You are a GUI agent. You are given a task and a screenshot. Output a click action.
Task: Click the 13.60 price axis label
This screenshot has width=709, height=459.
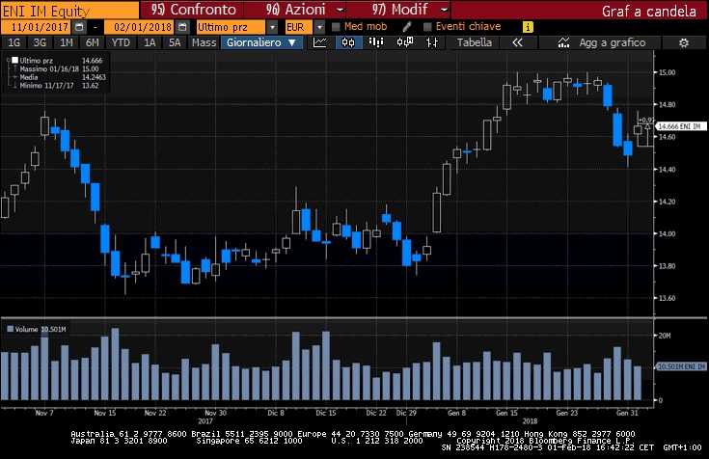[x=667, y=298]
